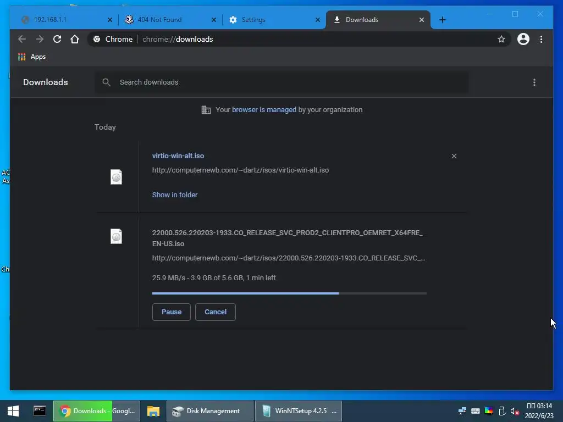Pause the ISO download
Viewport: 563px width, 422px height.
[172, 312]
